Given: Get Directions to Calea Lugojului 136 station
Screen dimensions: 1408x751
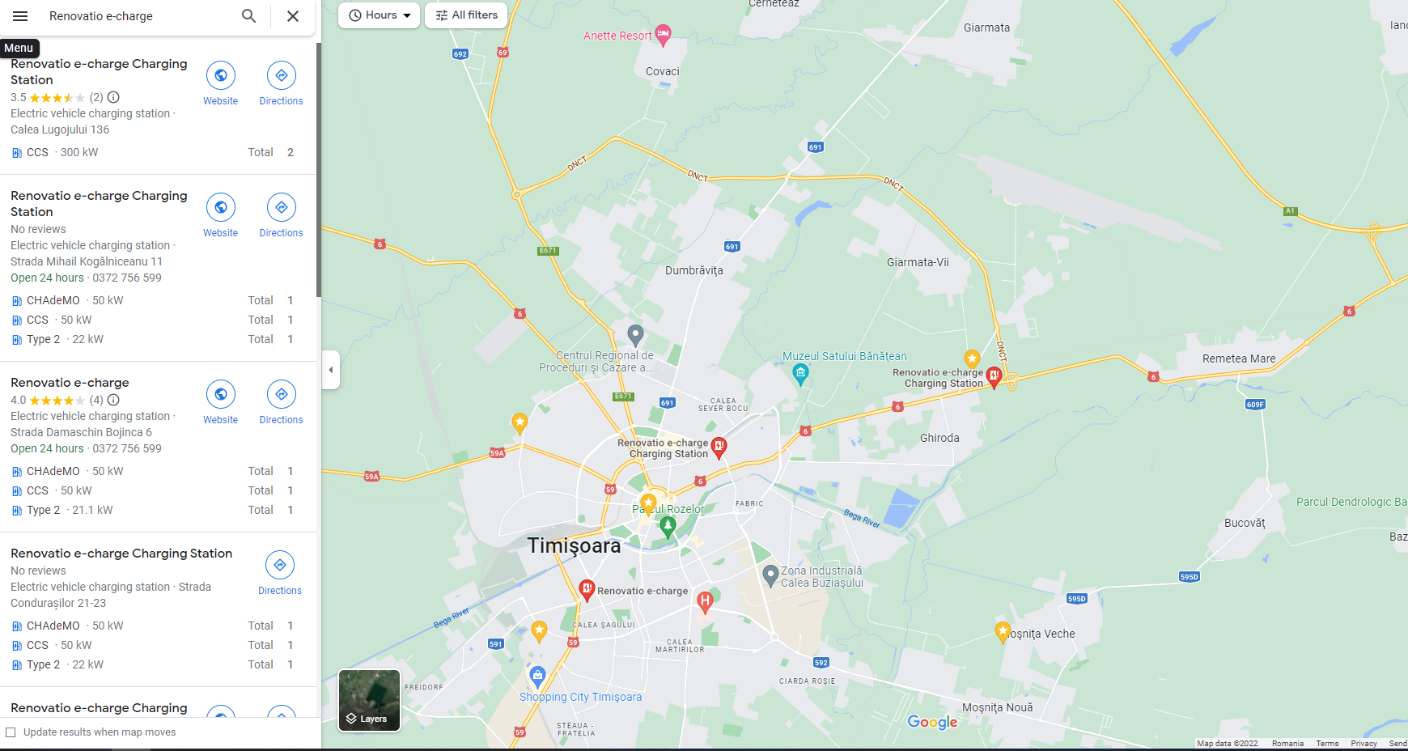Looking at the screenshot, I should 281,84.
